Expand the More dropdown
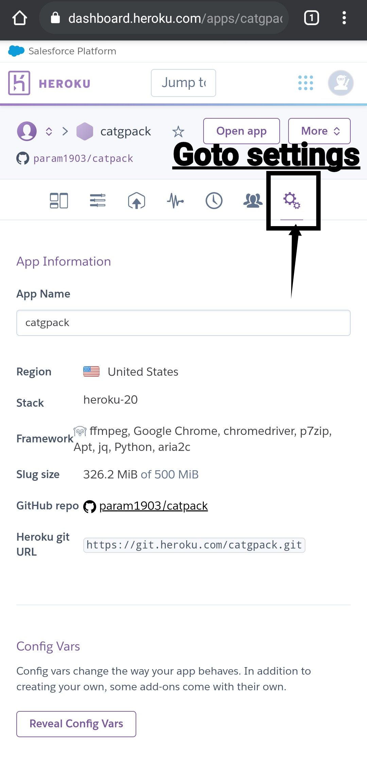The image size is (367, 762). point(319,131)
